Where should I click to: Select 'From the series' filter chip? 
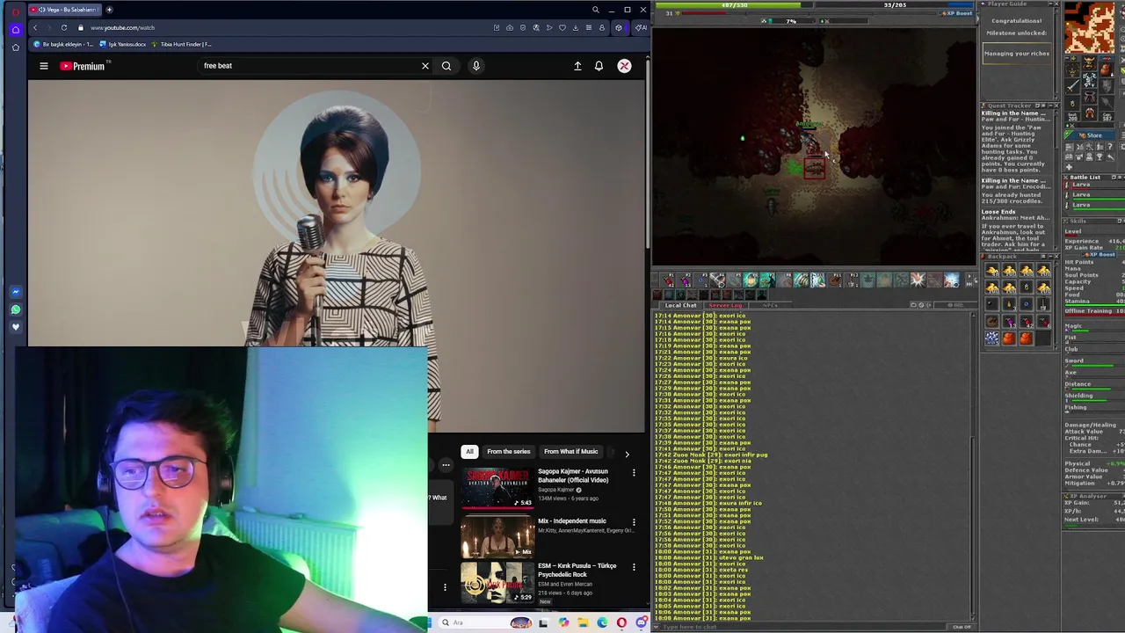point(509,452)
